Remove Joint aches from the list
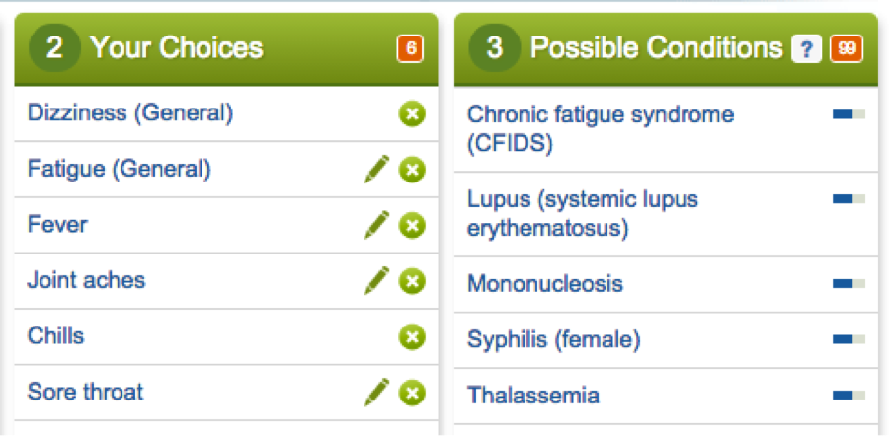 (x=412, y=281)
